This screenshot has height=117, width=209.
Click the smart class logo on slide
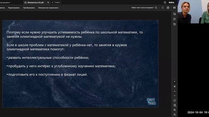[152, 101]
